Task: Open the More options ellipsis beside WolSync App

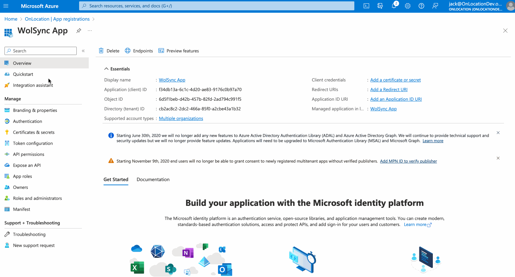Action: pyautogui.click(x=90, y=31)
